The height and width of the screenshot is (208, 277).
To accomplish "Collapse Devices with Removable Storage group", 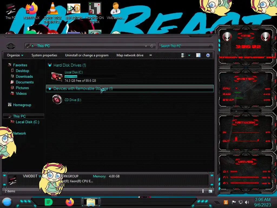I will tap(50, 89).
